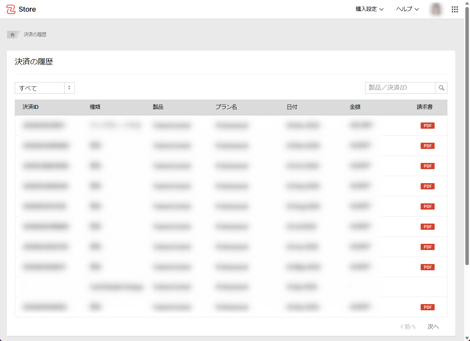This screenshot has width=470, height=341.
Task: Open the apps grid launcher
Action: click(455, 9)
